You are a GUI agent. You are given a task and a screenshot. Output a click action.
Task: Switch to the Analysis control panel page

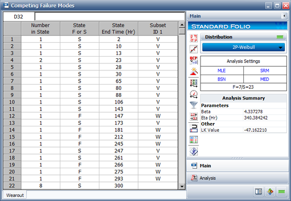pyautogui.click(x=238, y=178)
